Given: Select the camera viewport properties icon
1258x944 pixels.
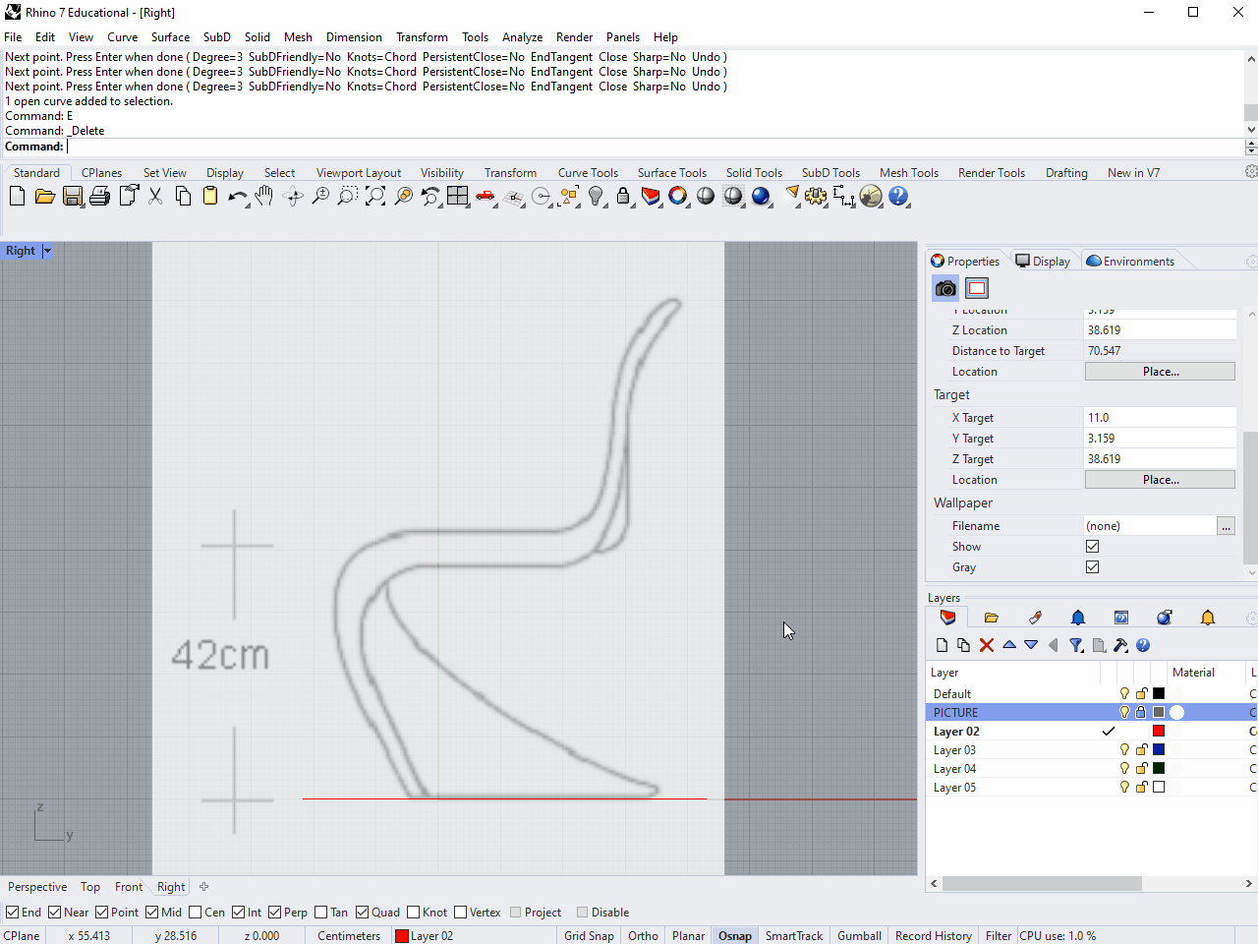Looking at the screenshot, I should pos(945,288).
